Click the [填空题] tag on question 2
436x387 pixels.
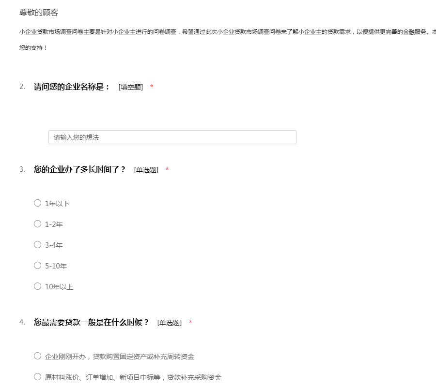coord(131,87)
